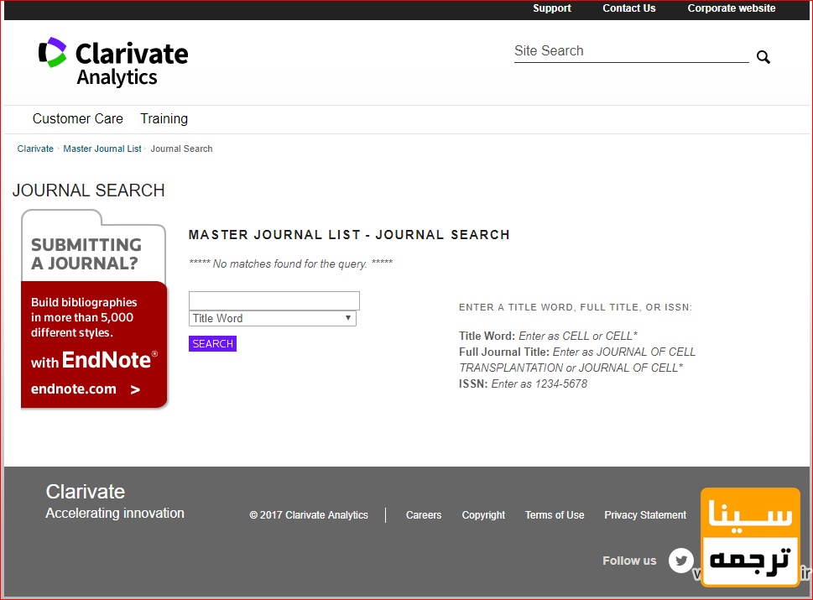This screenshot has width=813, height=600.
Task: View the Copyright footer link
Action: tap(483, 515)
